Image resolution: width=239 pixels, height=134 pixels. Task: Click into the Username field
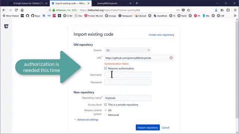(128, 75)
